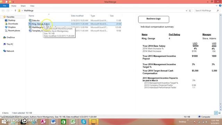Click the Template Word file icon
Image resolution: width=222 pixels, height=125 pixels.
click(x=30, y=31)
